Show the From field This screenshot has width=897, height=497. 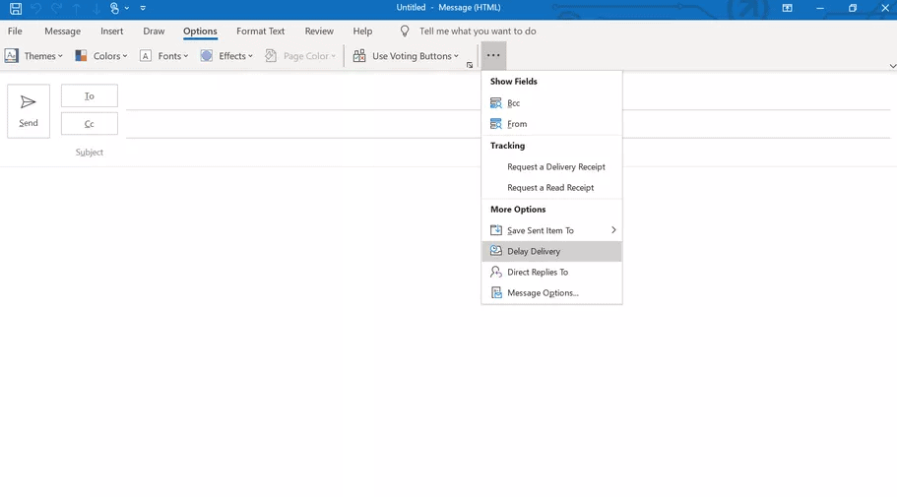(x=551, y=124)
